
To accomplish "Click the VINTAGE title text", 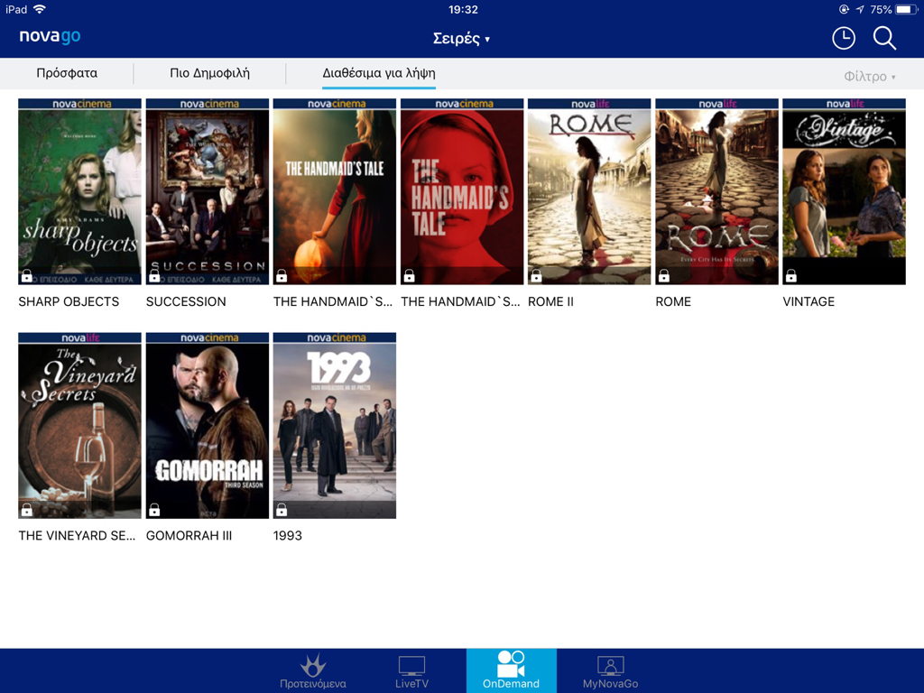I will click(808, 301).
